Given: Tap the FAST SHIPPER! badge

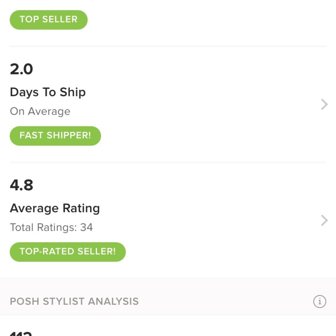Looking at the screenshot, I should click(x=55, y=136).
